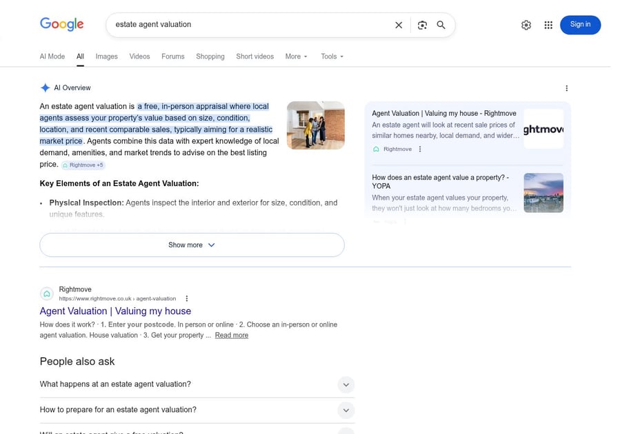Image resolution: width=618 pixels, height=434 pixels.
Task: Click the Rightmove +5 sources chip
Action: click(x=83, y=165)
